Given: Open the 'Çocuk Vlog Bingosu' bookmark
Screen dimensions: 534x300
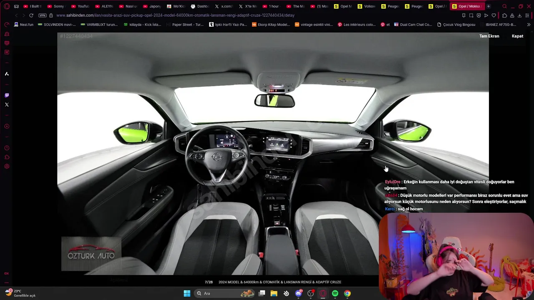Looking at the screenshot, I should point(456,25).
